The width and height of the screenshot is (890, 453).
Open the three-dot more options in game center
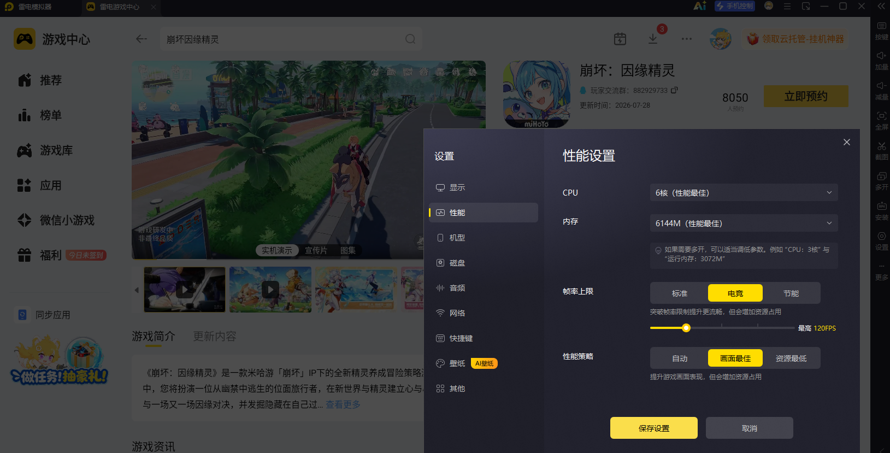point(687,39)
